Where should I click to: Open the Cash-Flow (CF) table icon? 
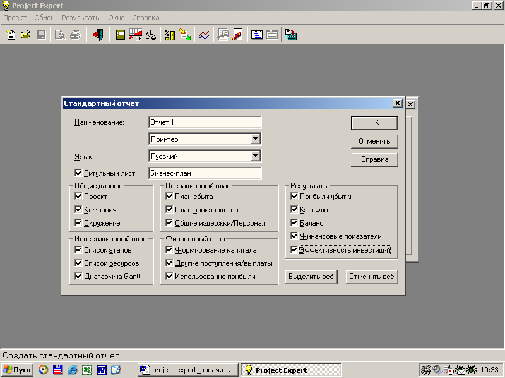coord(136,35)
